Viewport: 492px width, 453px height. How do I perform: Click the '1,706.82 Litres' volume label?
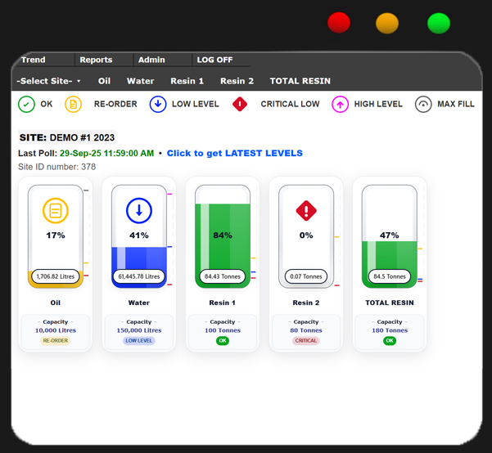pyautogui.click(x=56, y=276)
